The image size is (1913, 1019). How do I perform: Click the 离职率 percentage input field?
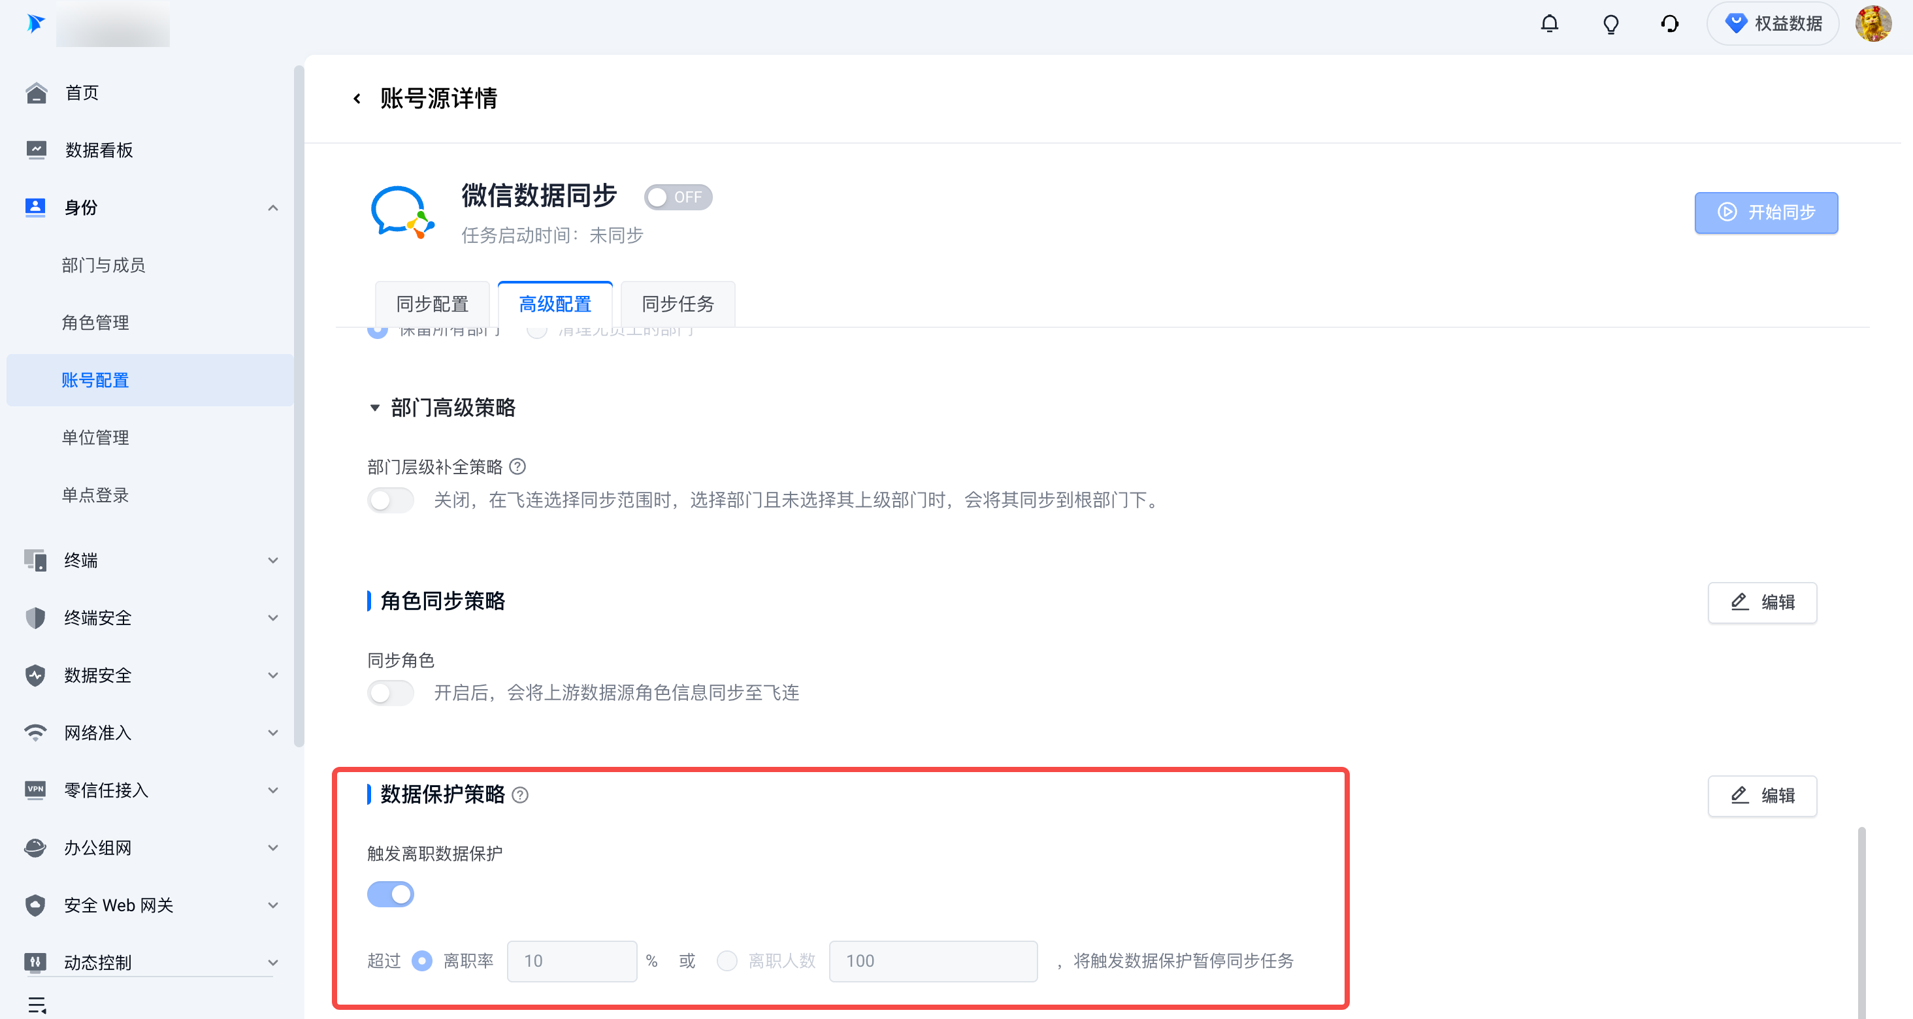(571, 961)
